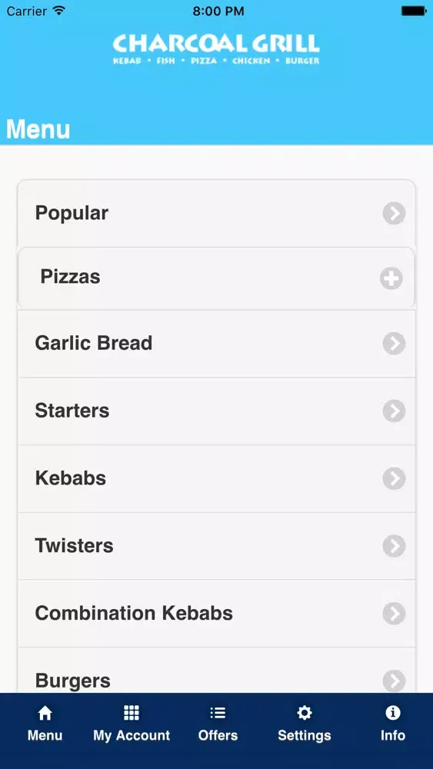
Task: Click the Kebabs chevron icon
Action: (395, 478)
